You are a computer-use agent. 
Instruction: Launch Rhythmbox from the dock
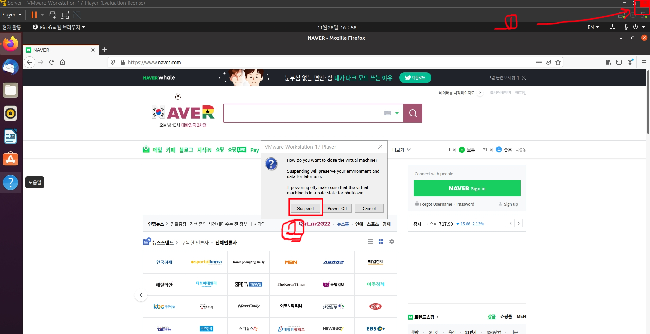(x=11, y=113)
